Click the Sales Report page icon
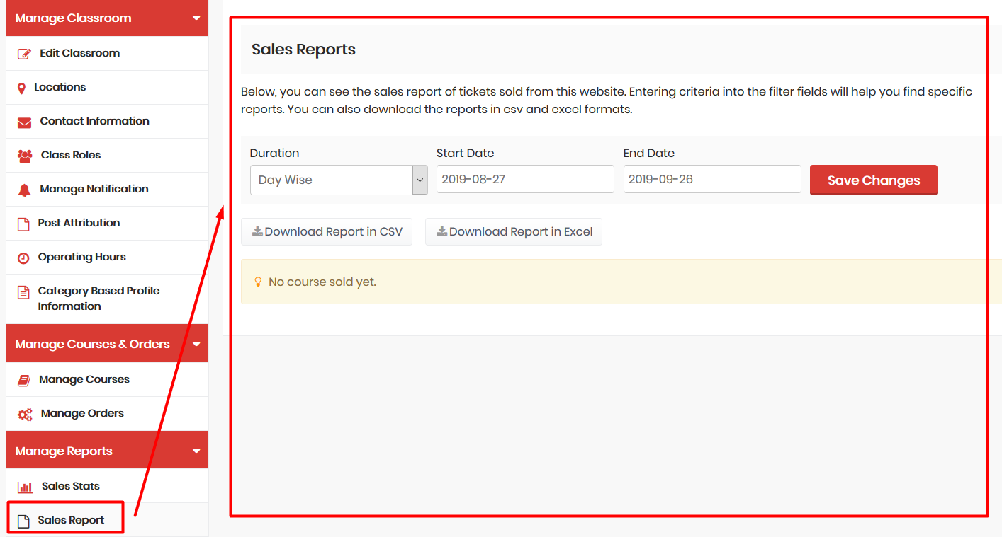 click(x=23, y=521)
